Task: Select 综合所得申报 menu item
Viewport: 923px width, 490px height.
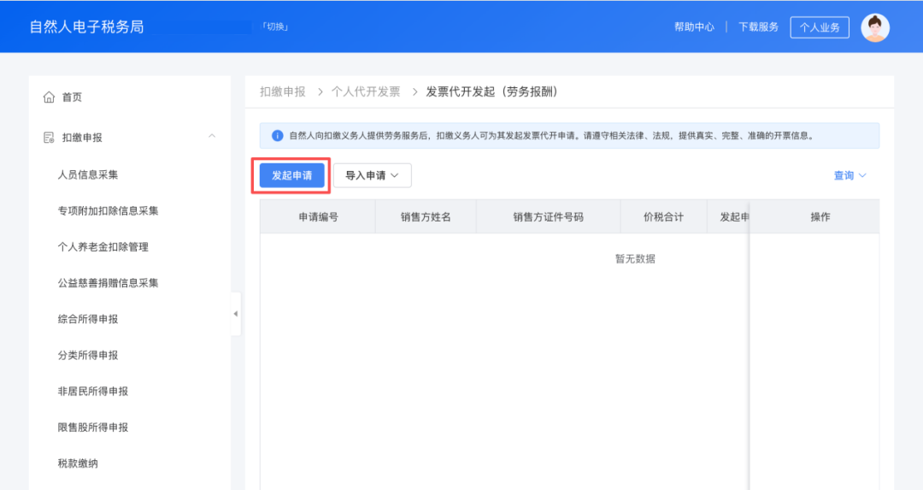Action: [x=88, y=319]
